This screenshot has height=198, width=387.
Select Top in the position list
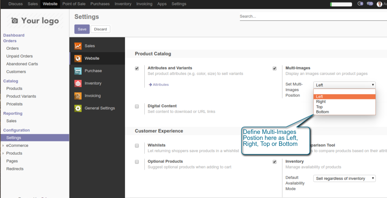[344, 107]
